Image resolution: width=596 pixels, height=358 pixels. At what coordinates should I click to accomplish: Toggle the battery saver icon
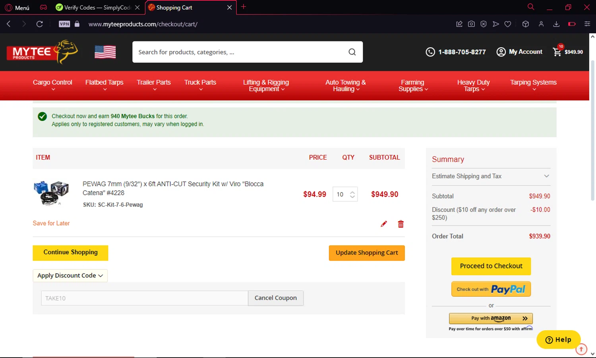pyautogui.click(x=572, y=24)
